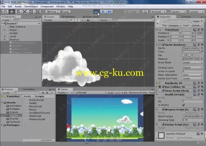206x146 pixels.
Task: Select the Scale tool
Action: [25, 12]
